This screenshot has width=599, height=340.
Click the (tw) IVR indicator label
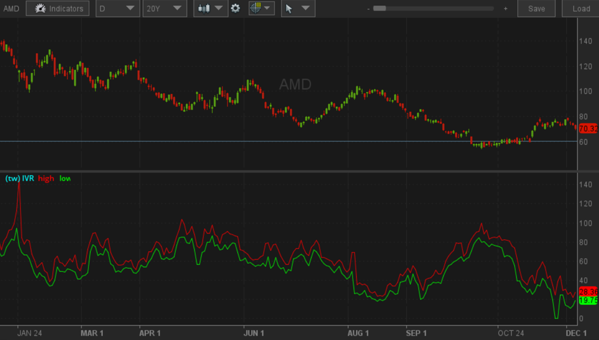pyautogui.click(x=20, y=179)
